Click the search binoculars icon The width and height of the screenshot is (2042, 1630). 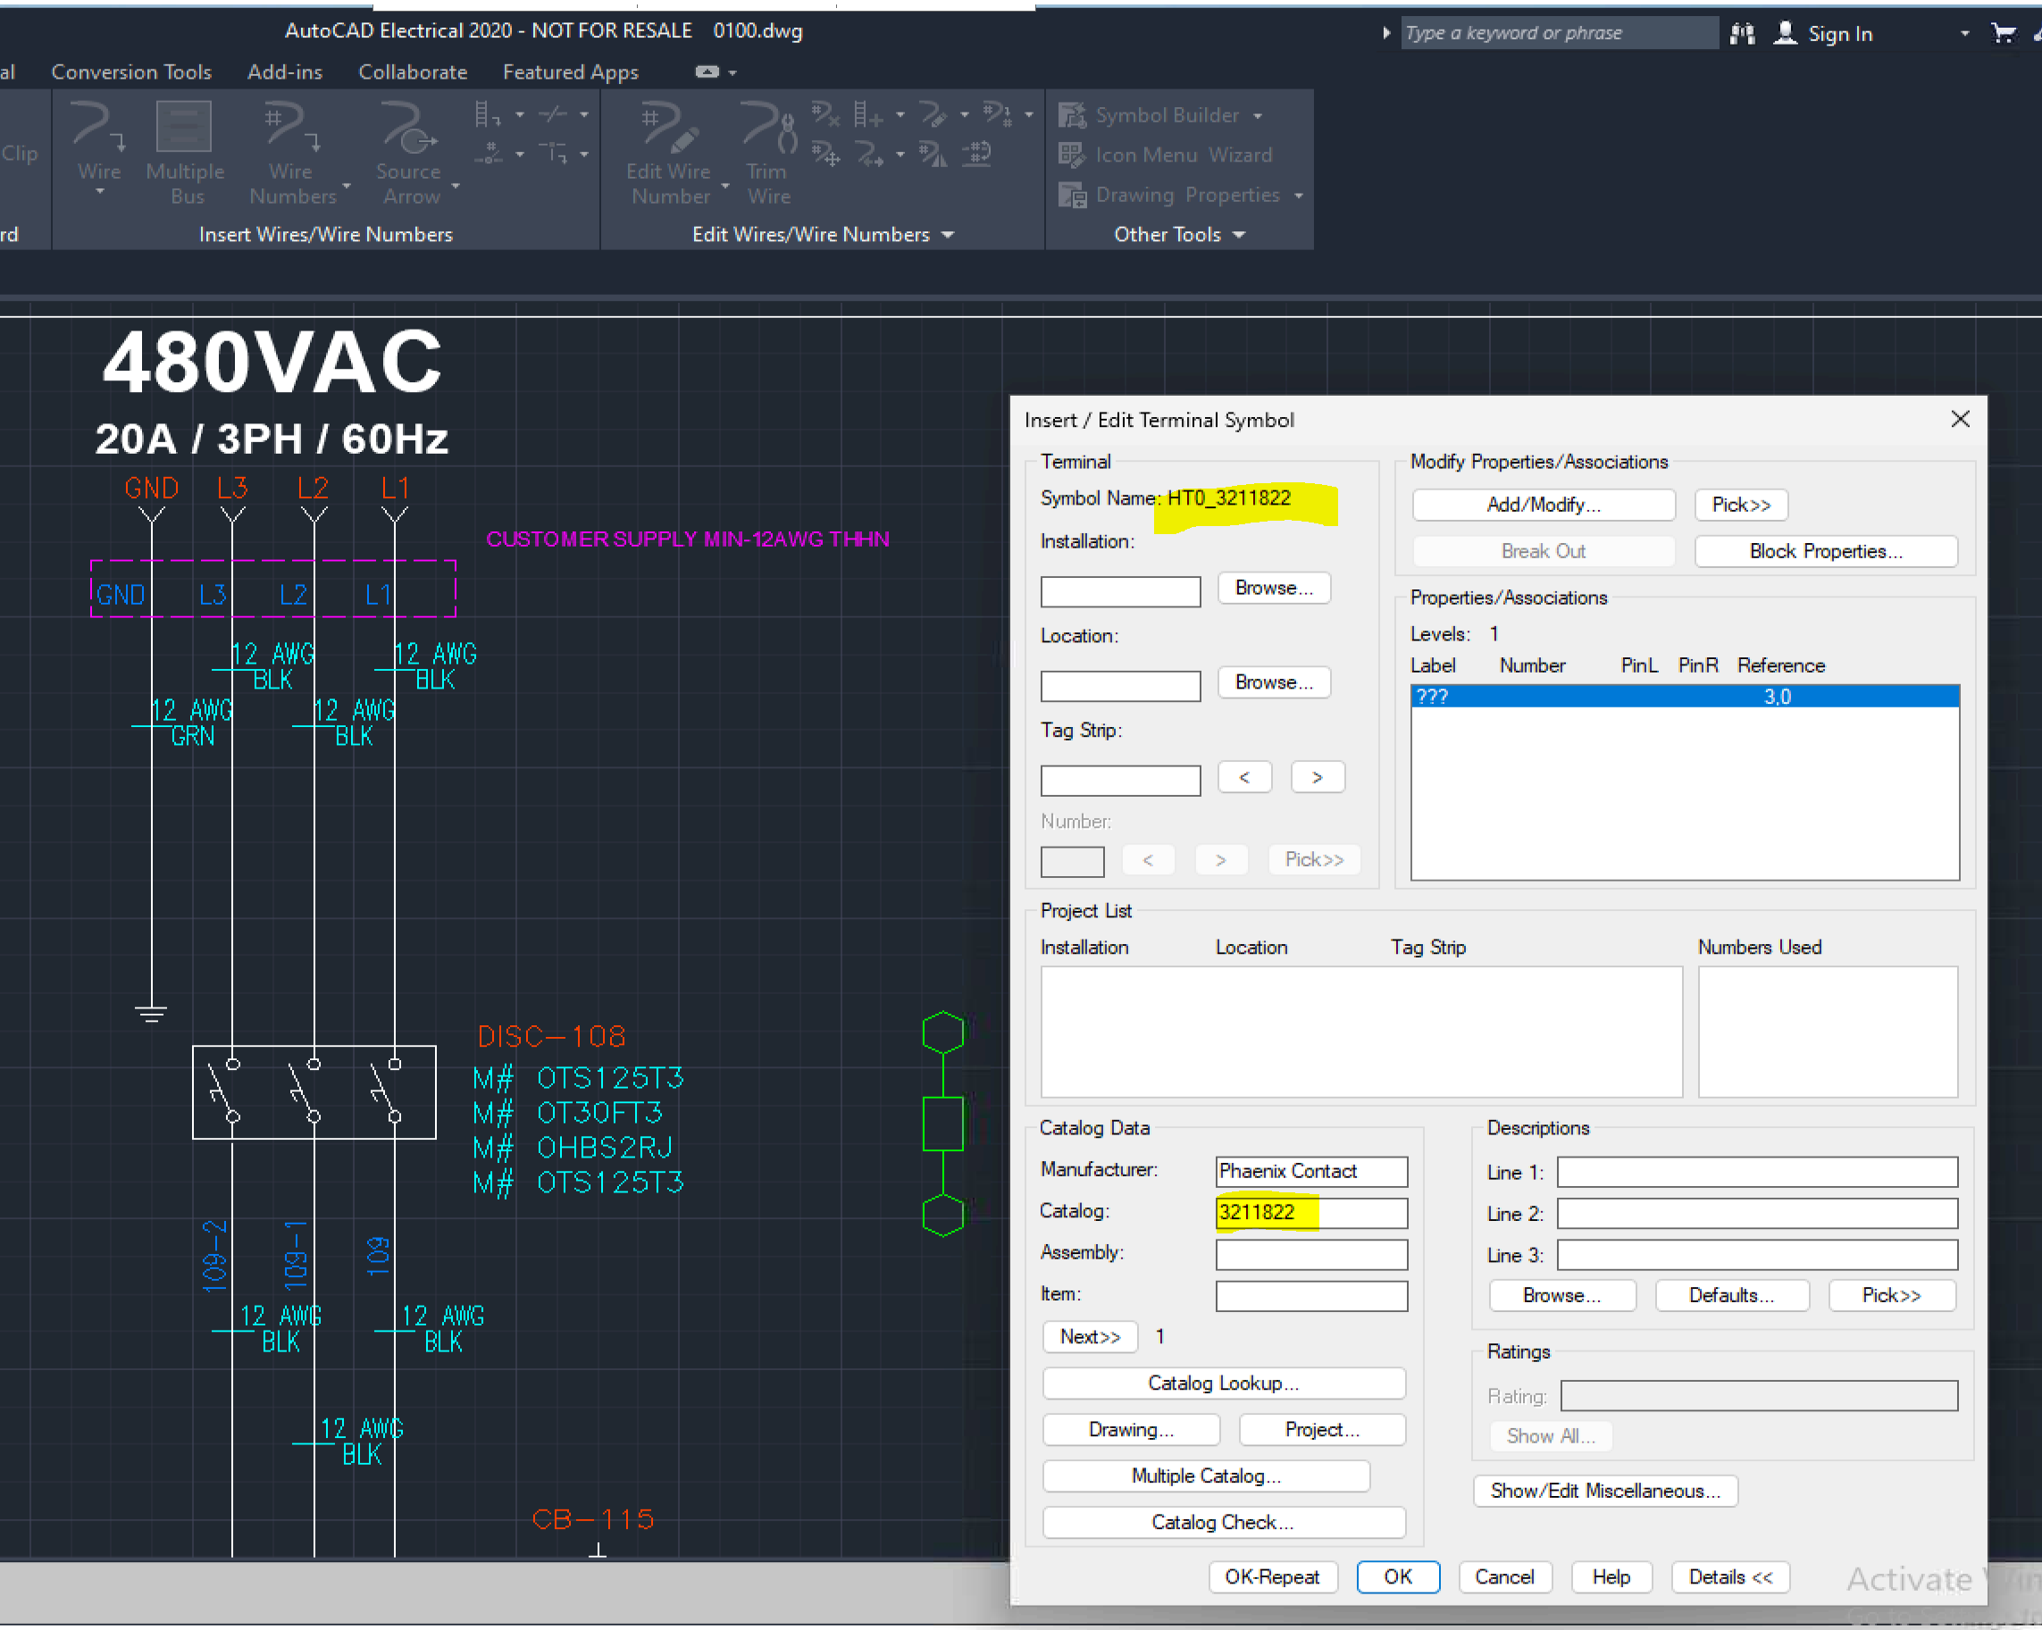pos(1742,32)
